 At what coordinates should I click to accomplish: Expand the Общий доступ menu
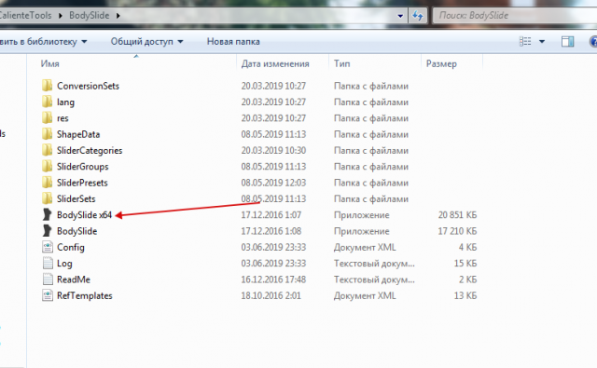[x=146, y=41]
